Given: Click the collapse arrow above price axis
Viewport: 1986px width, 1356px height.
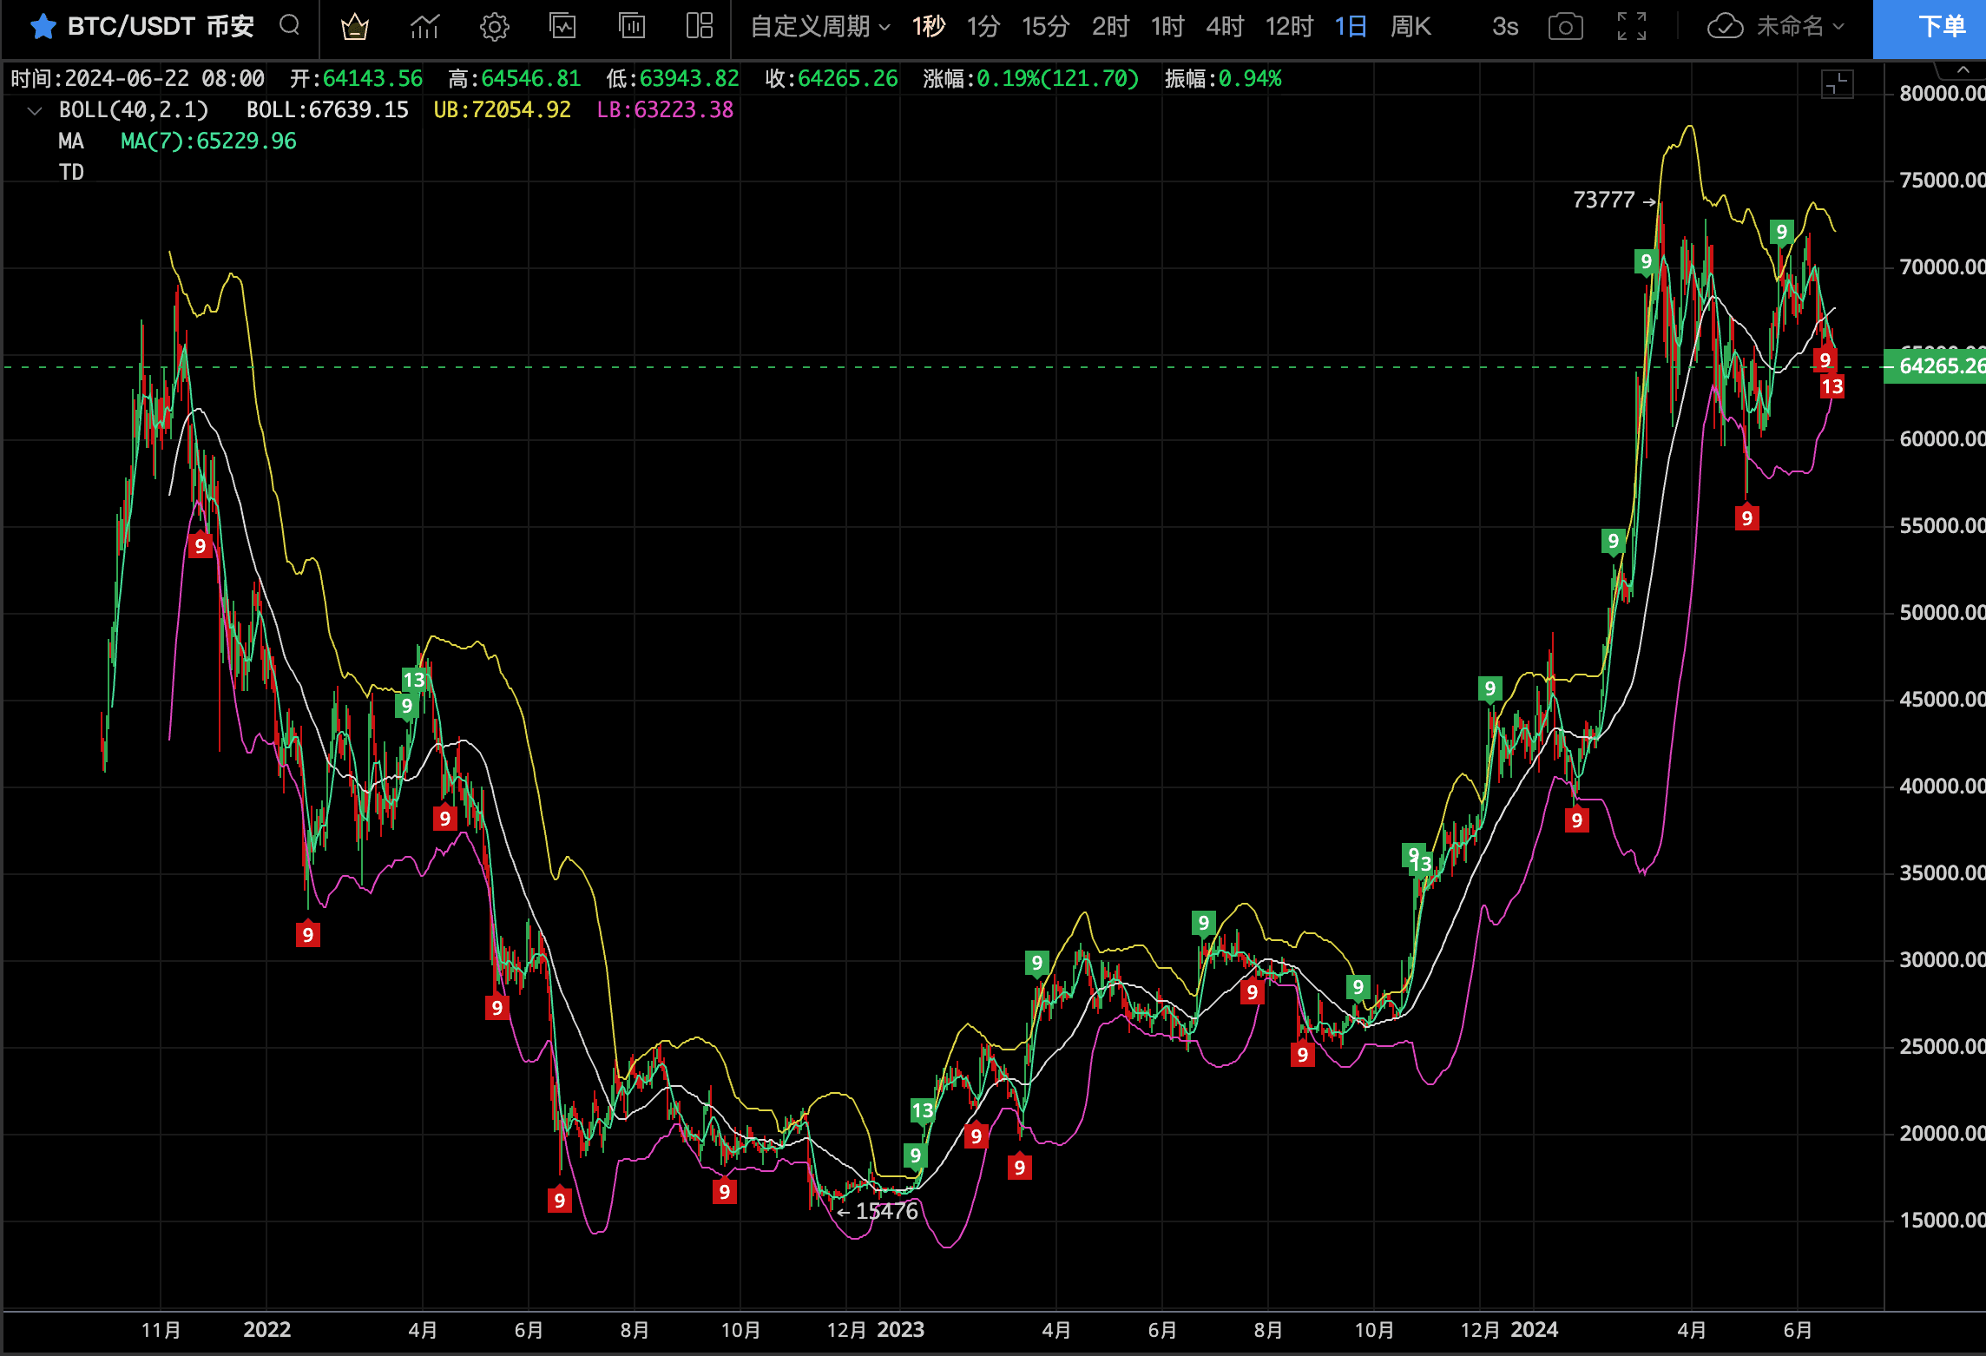Looking at the screenshot, I should coord(1963,69).
